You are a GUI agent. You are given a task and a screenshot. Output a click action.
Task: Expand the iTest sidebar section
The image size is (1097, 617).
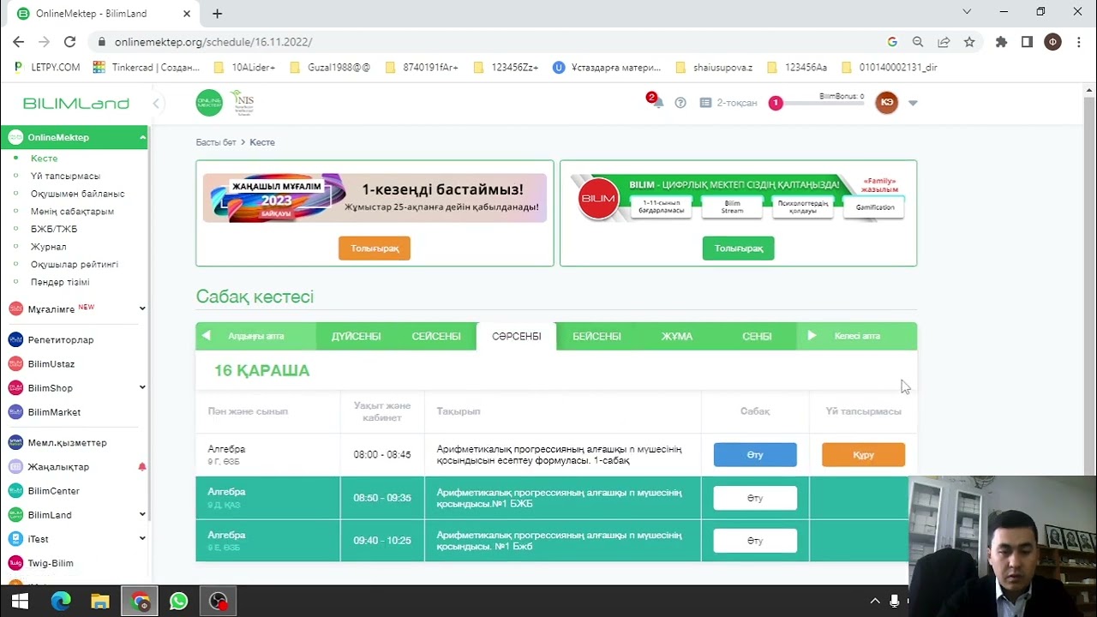tap(142, 538)
